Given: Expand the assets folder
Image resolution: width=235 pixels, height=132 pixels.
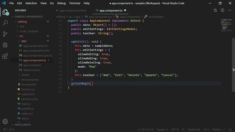Looking at the screenshot, I should (25, 75).
